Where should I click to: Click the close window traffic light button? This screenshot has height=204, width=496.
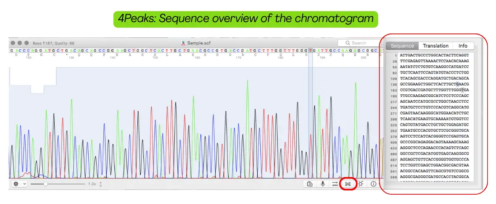pyautogui.click(x=13, y=43)
